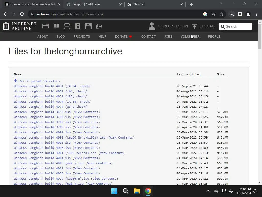Screen dimensions: 262x197
Task: Open the Texts book icon
Action: pyautogui.click(x=56, y=26)
